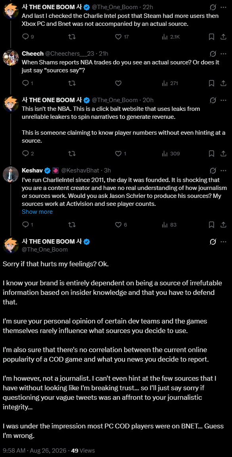Open more options menu on main tweet

click(x=223, y=242)
